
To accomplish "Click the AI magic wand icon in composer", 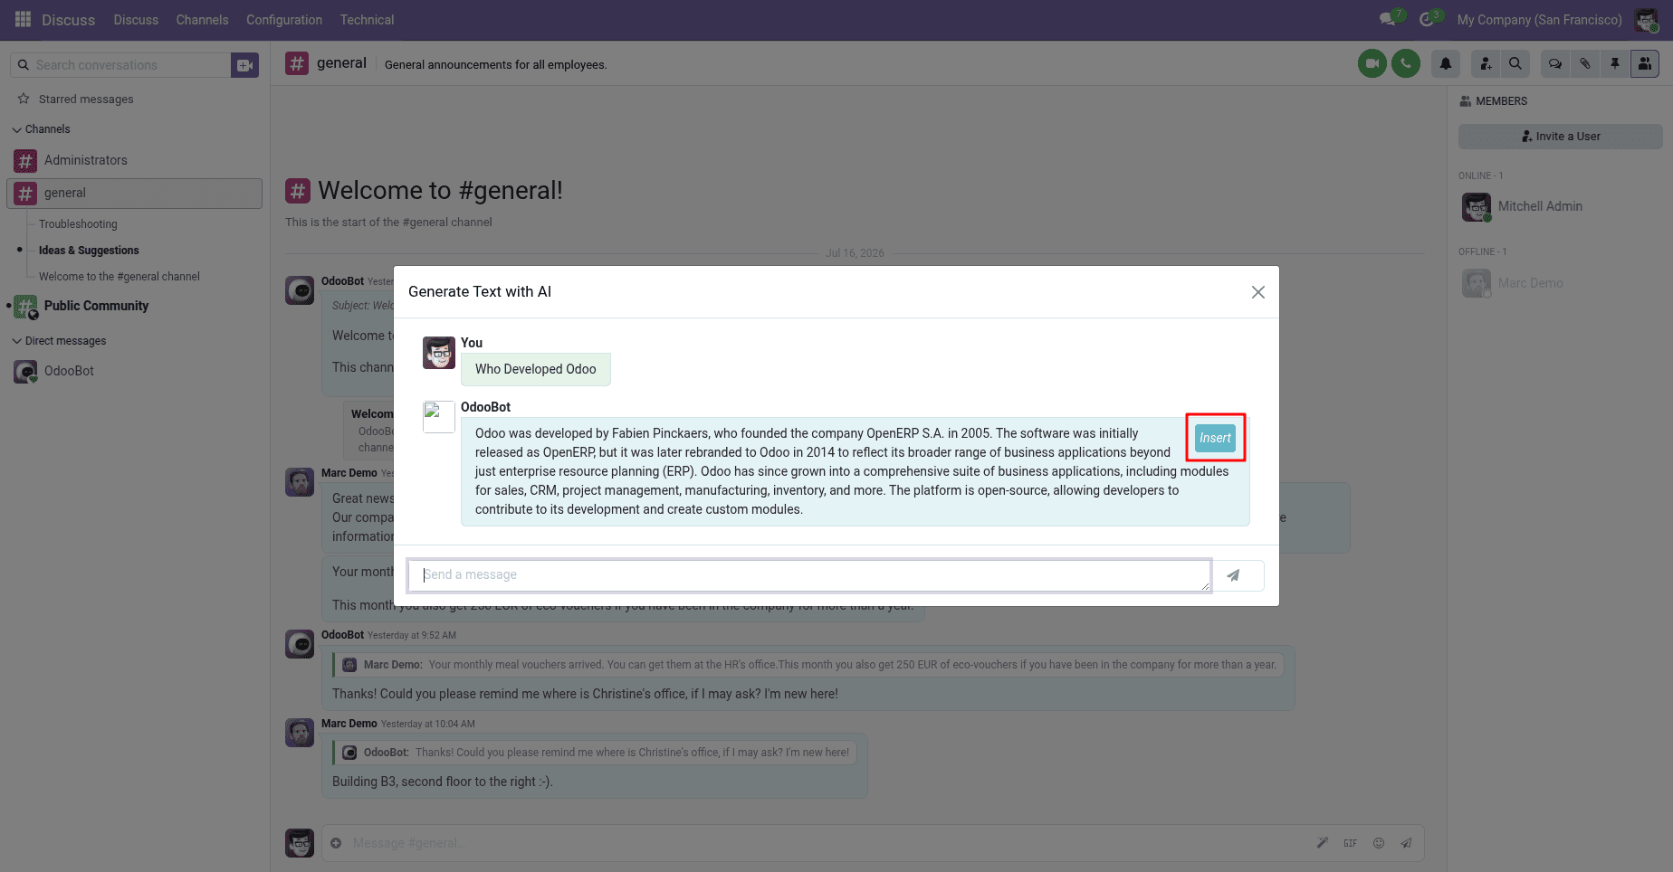I will (x=1323, y=843).
